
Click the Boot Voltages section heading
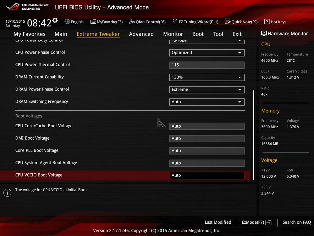[x=29, y=116]
